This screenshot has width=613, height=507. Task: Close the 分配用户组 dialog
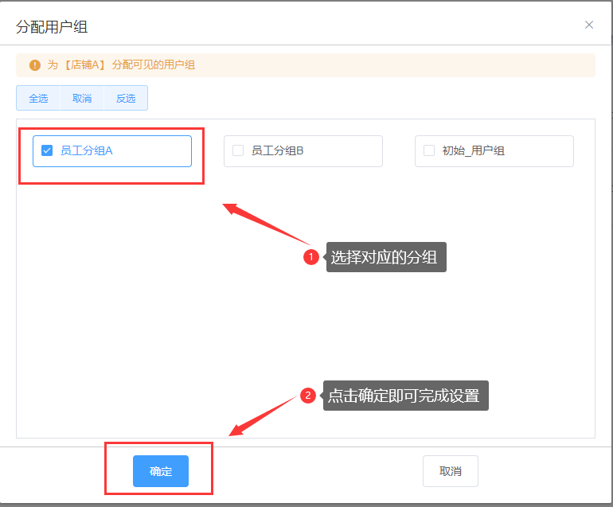tap(589, 25)
